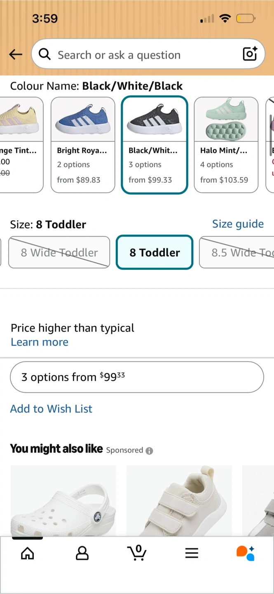Tap Add to Wish List

pyautogui.click(x=51, y=409)
